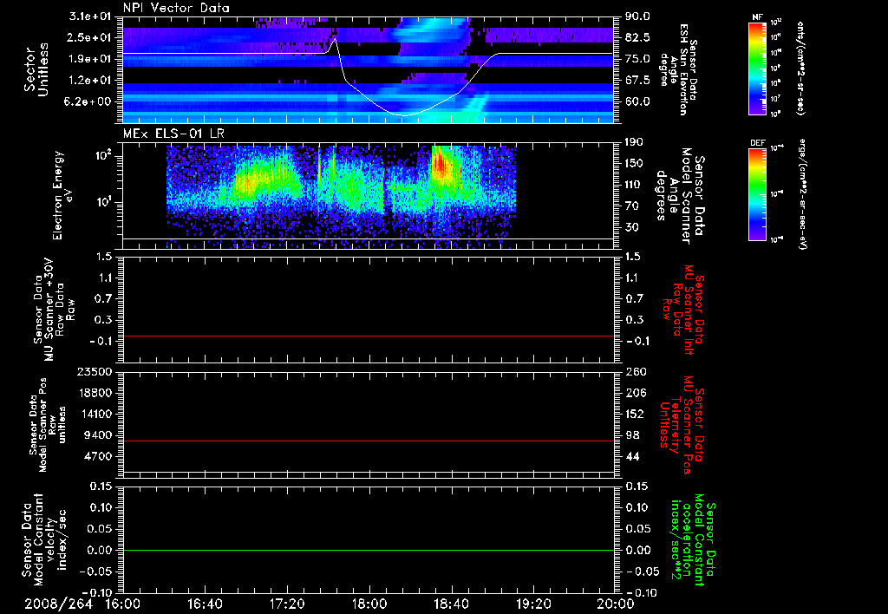Click the 10¹² tick on the NF scale
The height and width of the screenshot is (614, 888).
tap(776, 23)
